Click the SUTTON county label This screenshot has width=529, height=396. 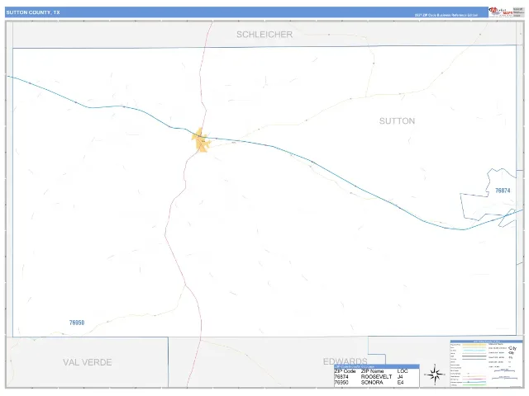click(x=397, y=121)
